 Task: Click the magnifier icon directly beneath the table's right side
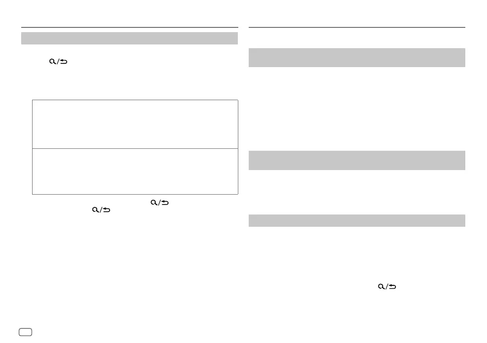pyautogui.click(x=153, y=202)
